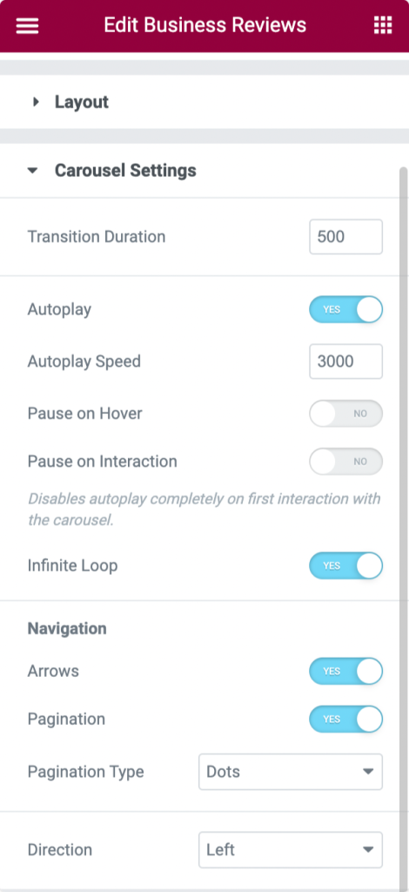Turn off the Pagination switch
This screenshot has height=892, width=409.
point(346,719)
